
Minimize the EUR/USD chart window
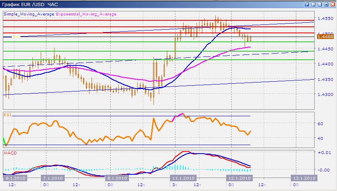[319, 4]
